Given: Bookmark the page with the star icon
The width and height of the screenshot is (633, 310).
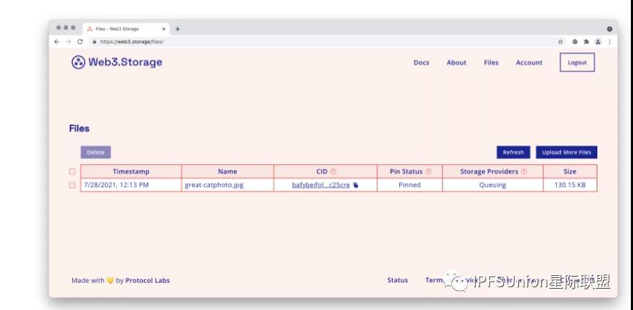Looking at the screenshot, I should tap(560, 42).
